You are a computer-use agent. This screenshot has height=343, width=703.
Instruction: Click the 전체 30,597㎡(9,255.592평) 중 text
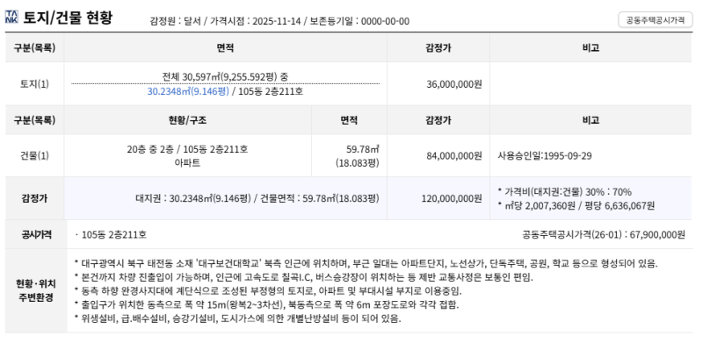pyautogui.click(x=225, y=76)
